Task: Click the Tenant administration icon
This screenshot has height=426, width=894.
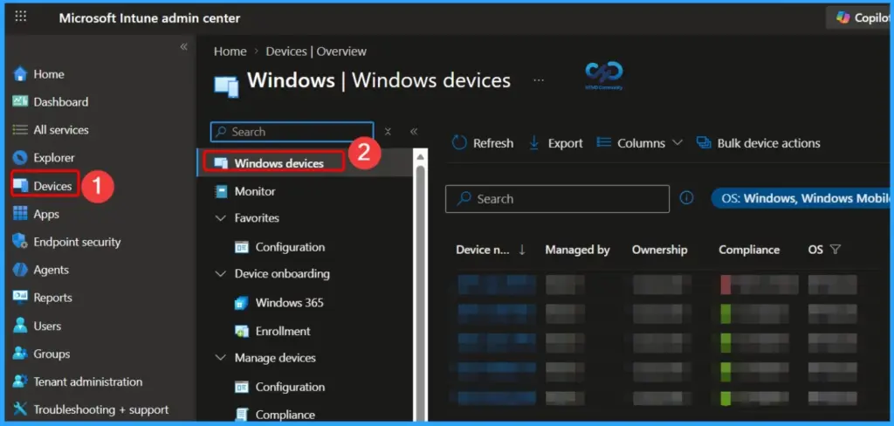Action: 20,381
